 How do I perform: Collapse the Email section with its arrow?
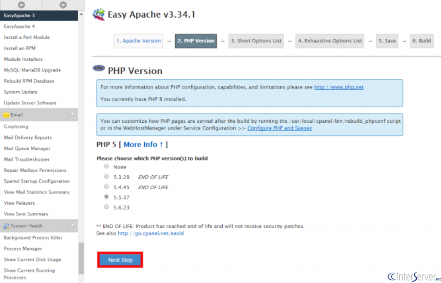point(72,115)
